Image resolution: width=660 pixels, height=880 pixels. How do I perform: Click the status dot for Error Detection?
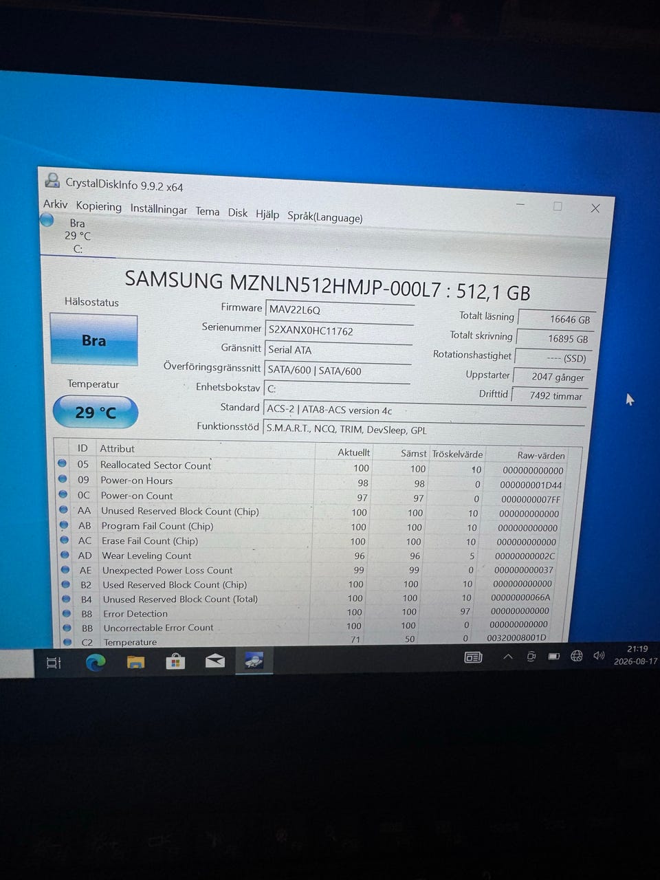67,613
